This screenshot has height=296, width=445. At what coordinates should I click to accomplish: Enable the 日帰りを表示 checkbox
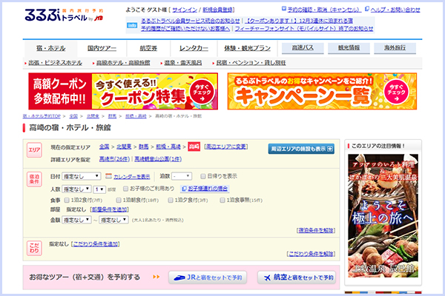[x=202, y=176]
